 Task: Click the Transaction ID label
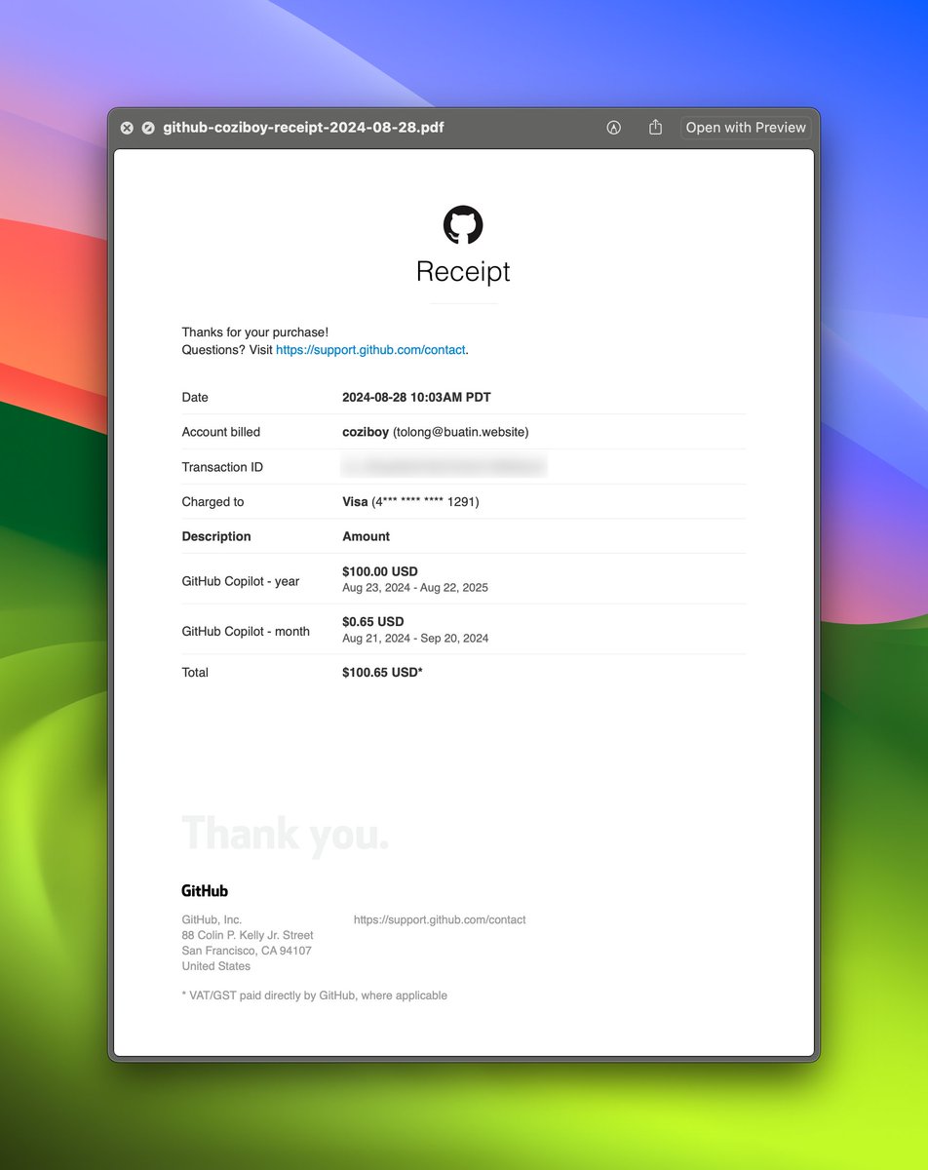pos(222,467)
